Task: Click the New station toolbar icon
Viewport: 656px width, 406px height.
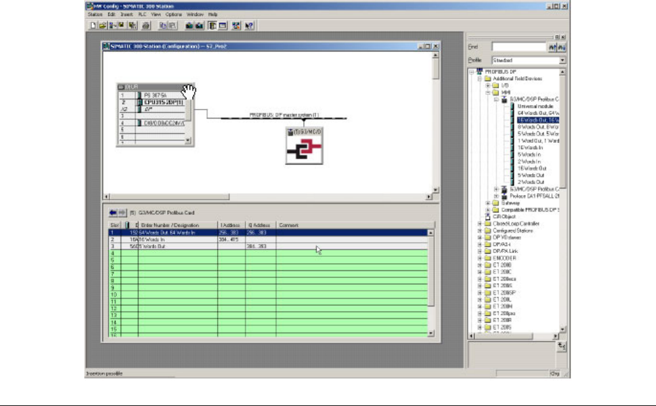Action: (x=93, y=26)
